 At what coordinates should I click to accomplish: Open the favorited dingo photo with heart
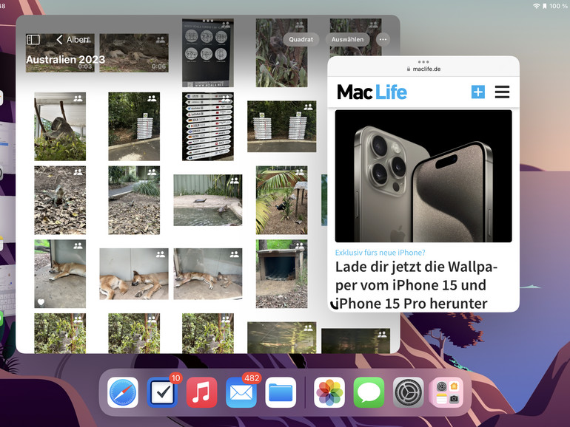point(60,274)
